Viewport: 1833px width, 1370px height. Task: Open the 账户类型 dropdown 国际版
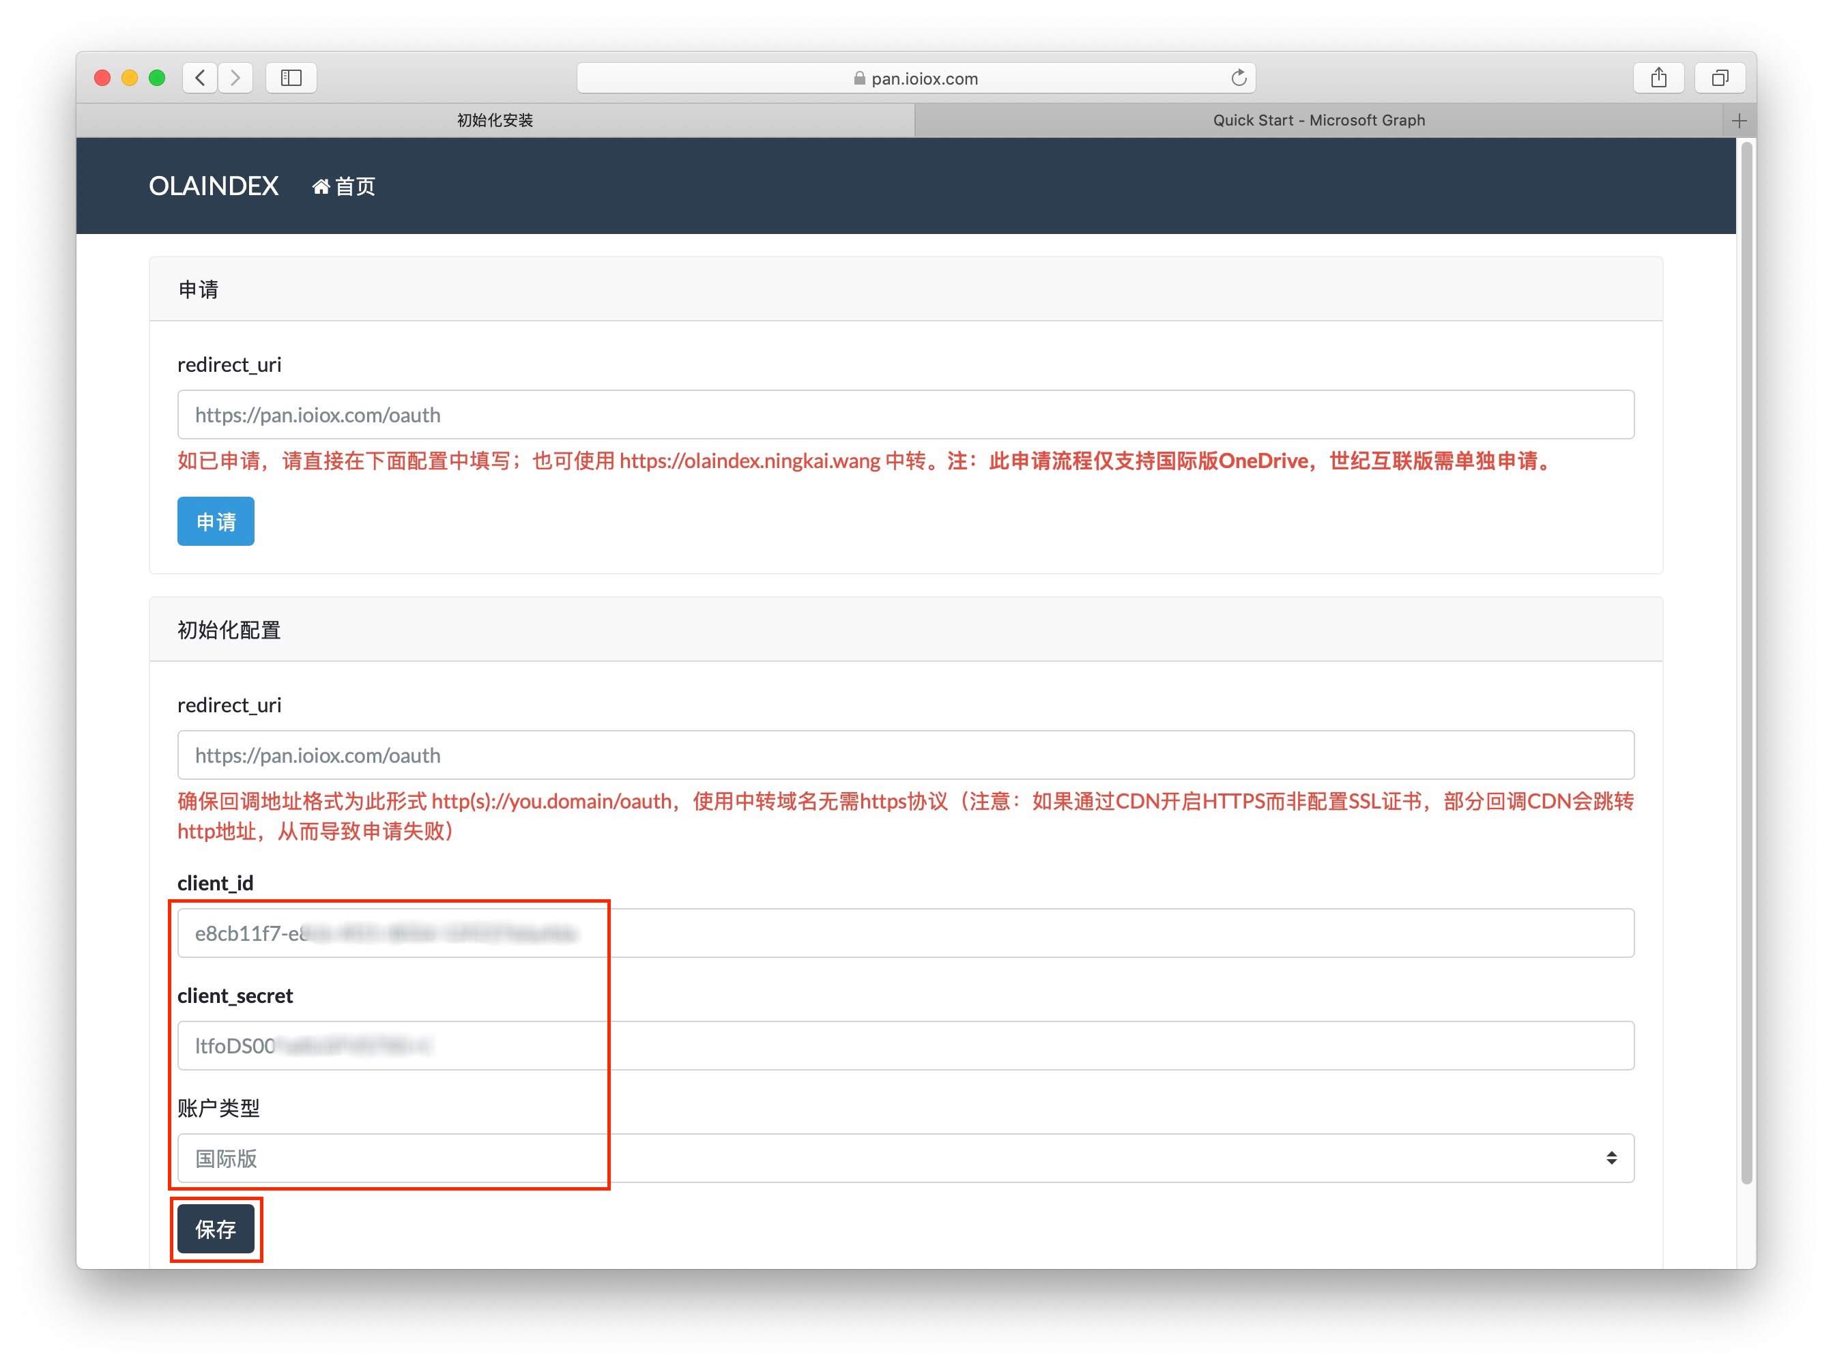point(905,1158)
